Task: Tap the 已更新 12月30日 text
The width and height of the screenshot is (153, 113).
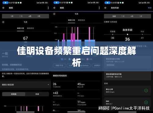Action: pos(110,22)
